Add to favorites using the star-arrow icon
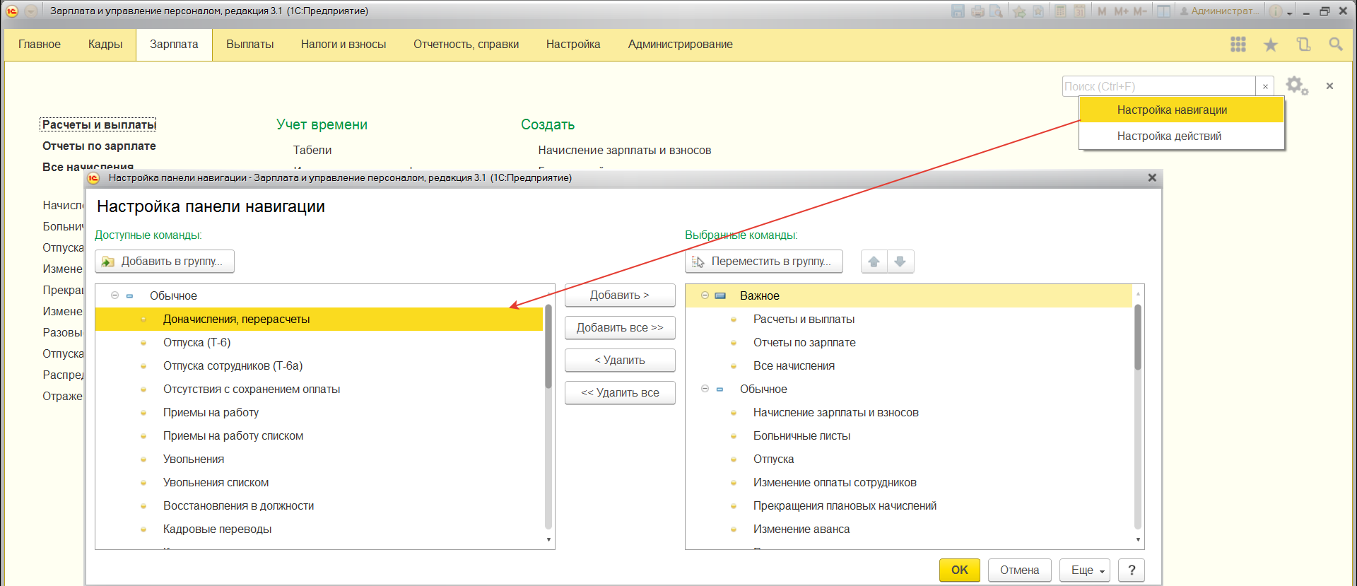Viewport: 1357px width, 586px height. pyautogui.click(x=1019, y=11)
